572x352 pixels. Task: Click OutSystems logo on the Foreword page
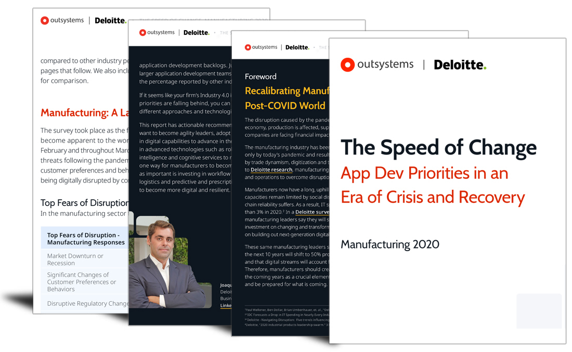(x=261, y=47)
